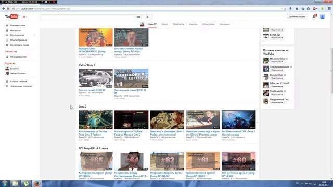Screen dimensions: 333x187
Task: Show next videos in Dota 2 row
Action: click(257, 122)
